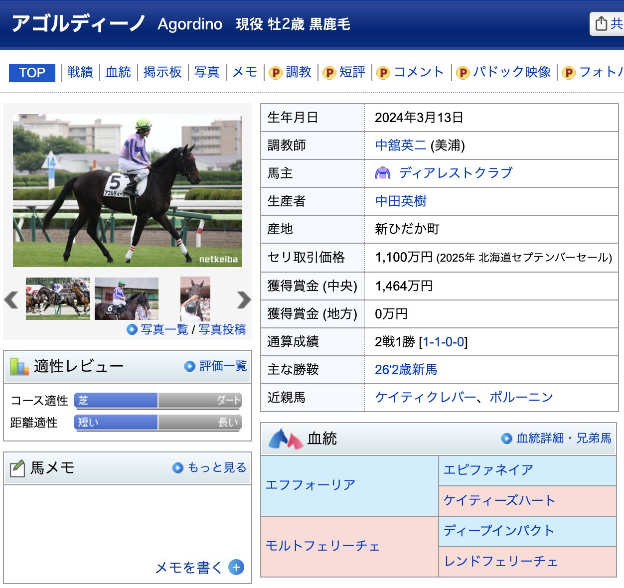This screenshot has width=624, height=588.
Task: Click the birth date 2024年3月13日
Action: [419, 118]
